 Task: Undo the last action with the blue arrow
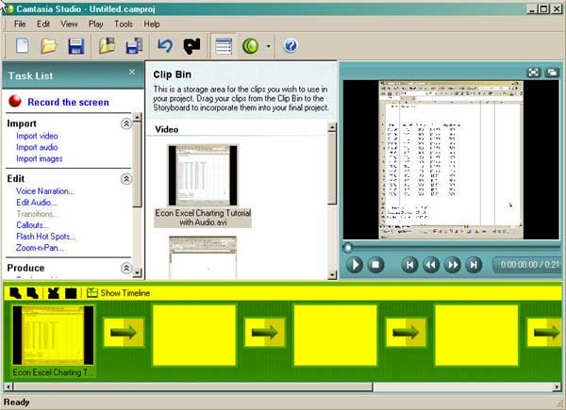tap(165, 46)
